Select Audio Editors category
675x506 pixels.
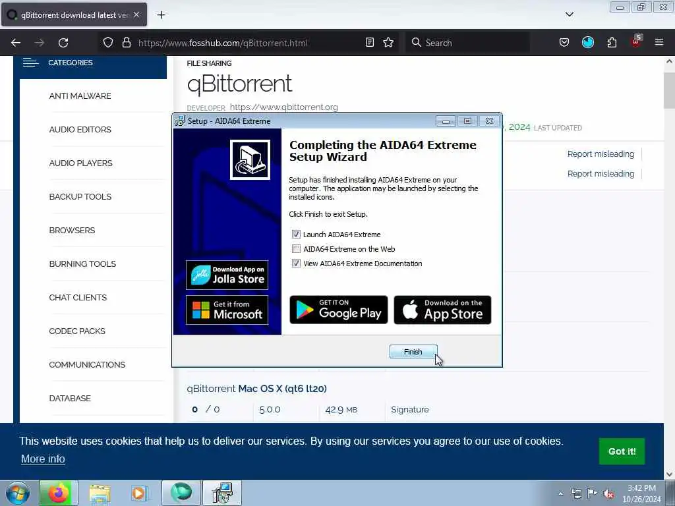coord(80,130)
